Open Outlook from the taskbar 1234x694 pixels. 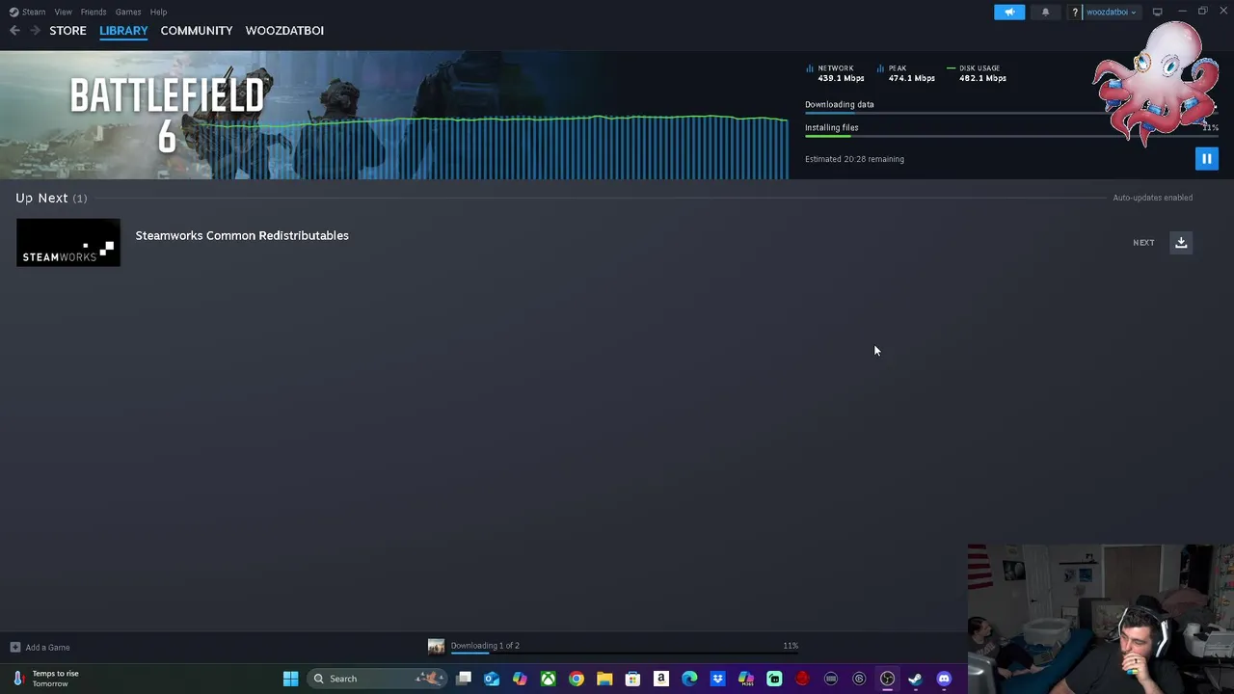coord(492,679)
